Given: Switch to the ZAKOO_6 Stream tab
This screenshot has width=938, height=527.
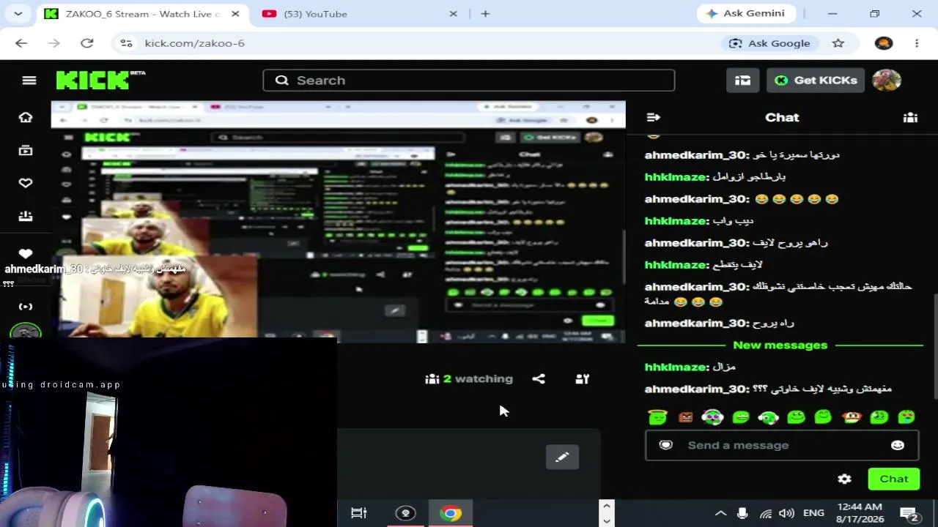Looking at the screenshot, I should pos(143,14).
